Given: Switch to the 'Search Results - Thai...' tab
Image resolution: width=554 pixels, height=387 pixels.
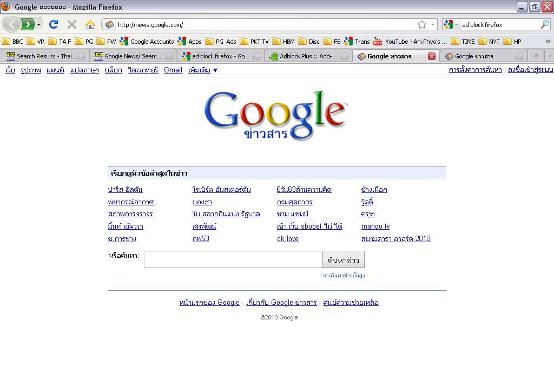Looking at the screenshot, I should coord(45,56).
